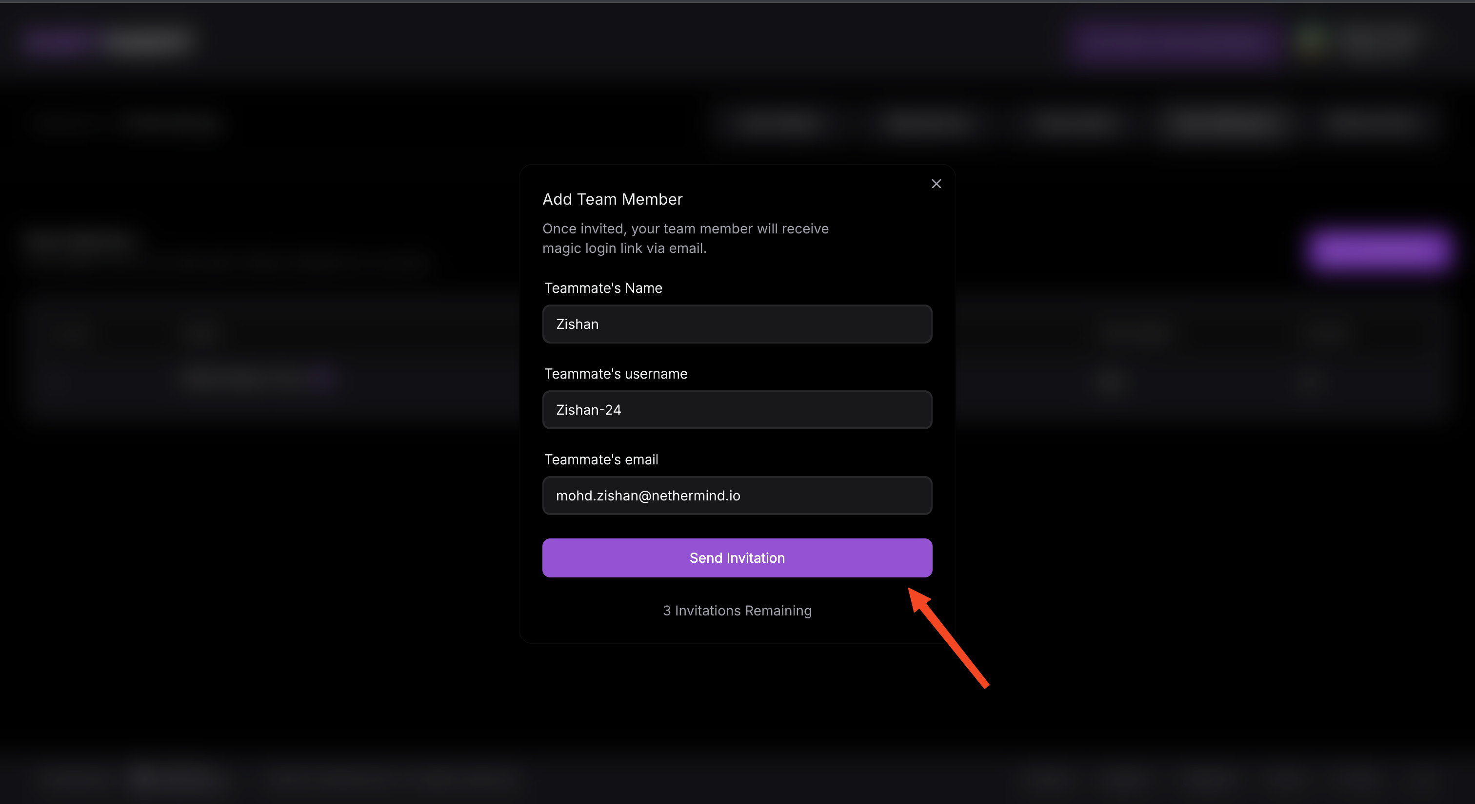Image resolution: width=1475 pixels, height=804 pixels.
Task: Close the Add Team Member dialog
Action: click(x=936, y=184)
